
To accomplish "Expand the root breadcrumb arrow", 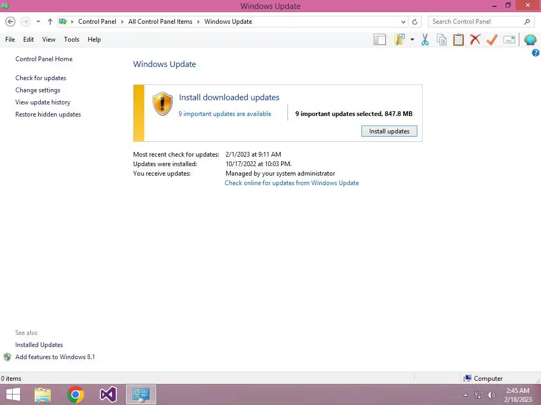I will (72, 22).
